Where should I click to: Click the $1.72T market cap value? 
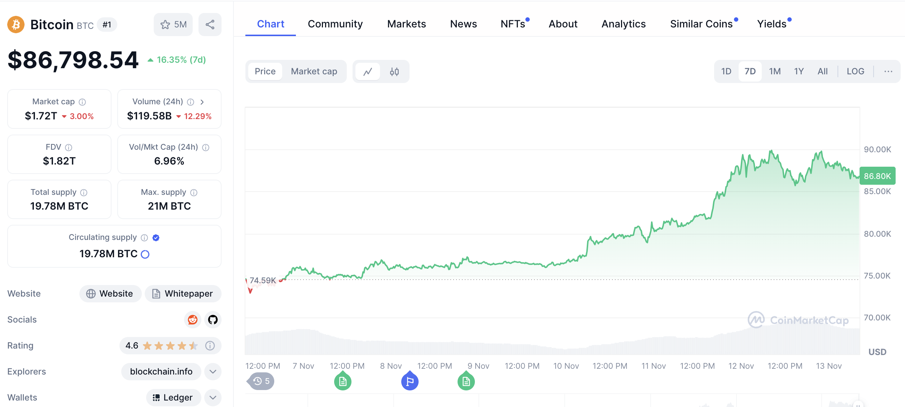41,116
